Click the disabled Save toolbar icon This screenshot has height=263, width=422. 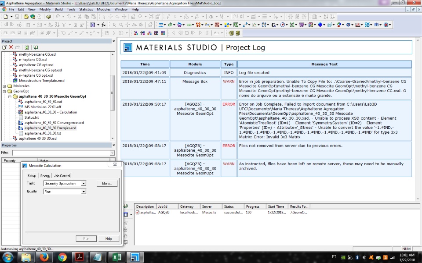pyautogui.click(x=17, y=17)
